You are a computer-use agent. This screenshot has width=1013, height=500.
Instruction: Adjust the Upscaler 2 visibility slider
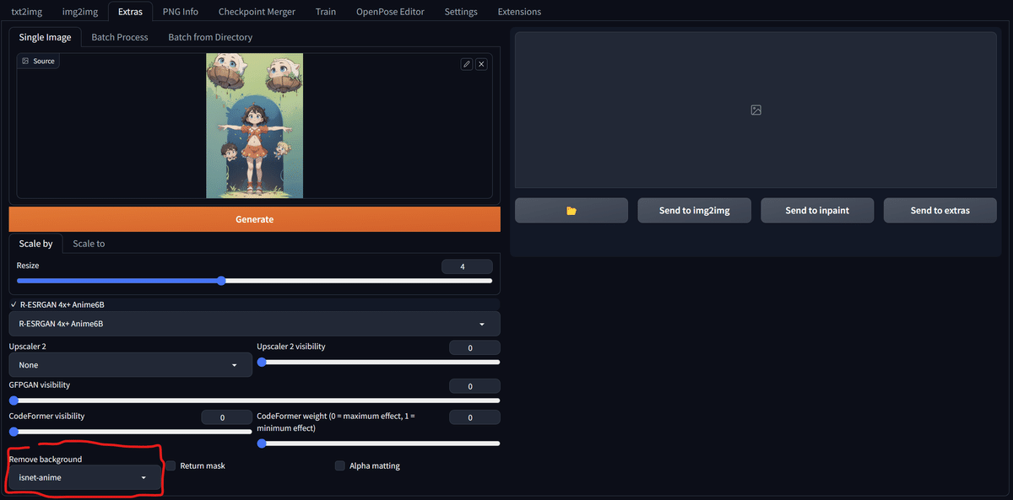[378, 362]
